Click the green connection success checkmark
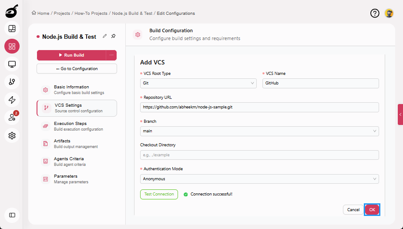This screenshot has width=403, height=229. click(x=185, y=195)
